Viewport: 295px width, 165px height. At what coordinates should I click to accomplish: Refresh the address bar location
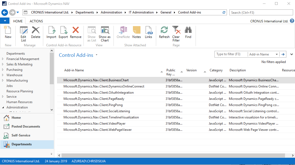[224, 12]
